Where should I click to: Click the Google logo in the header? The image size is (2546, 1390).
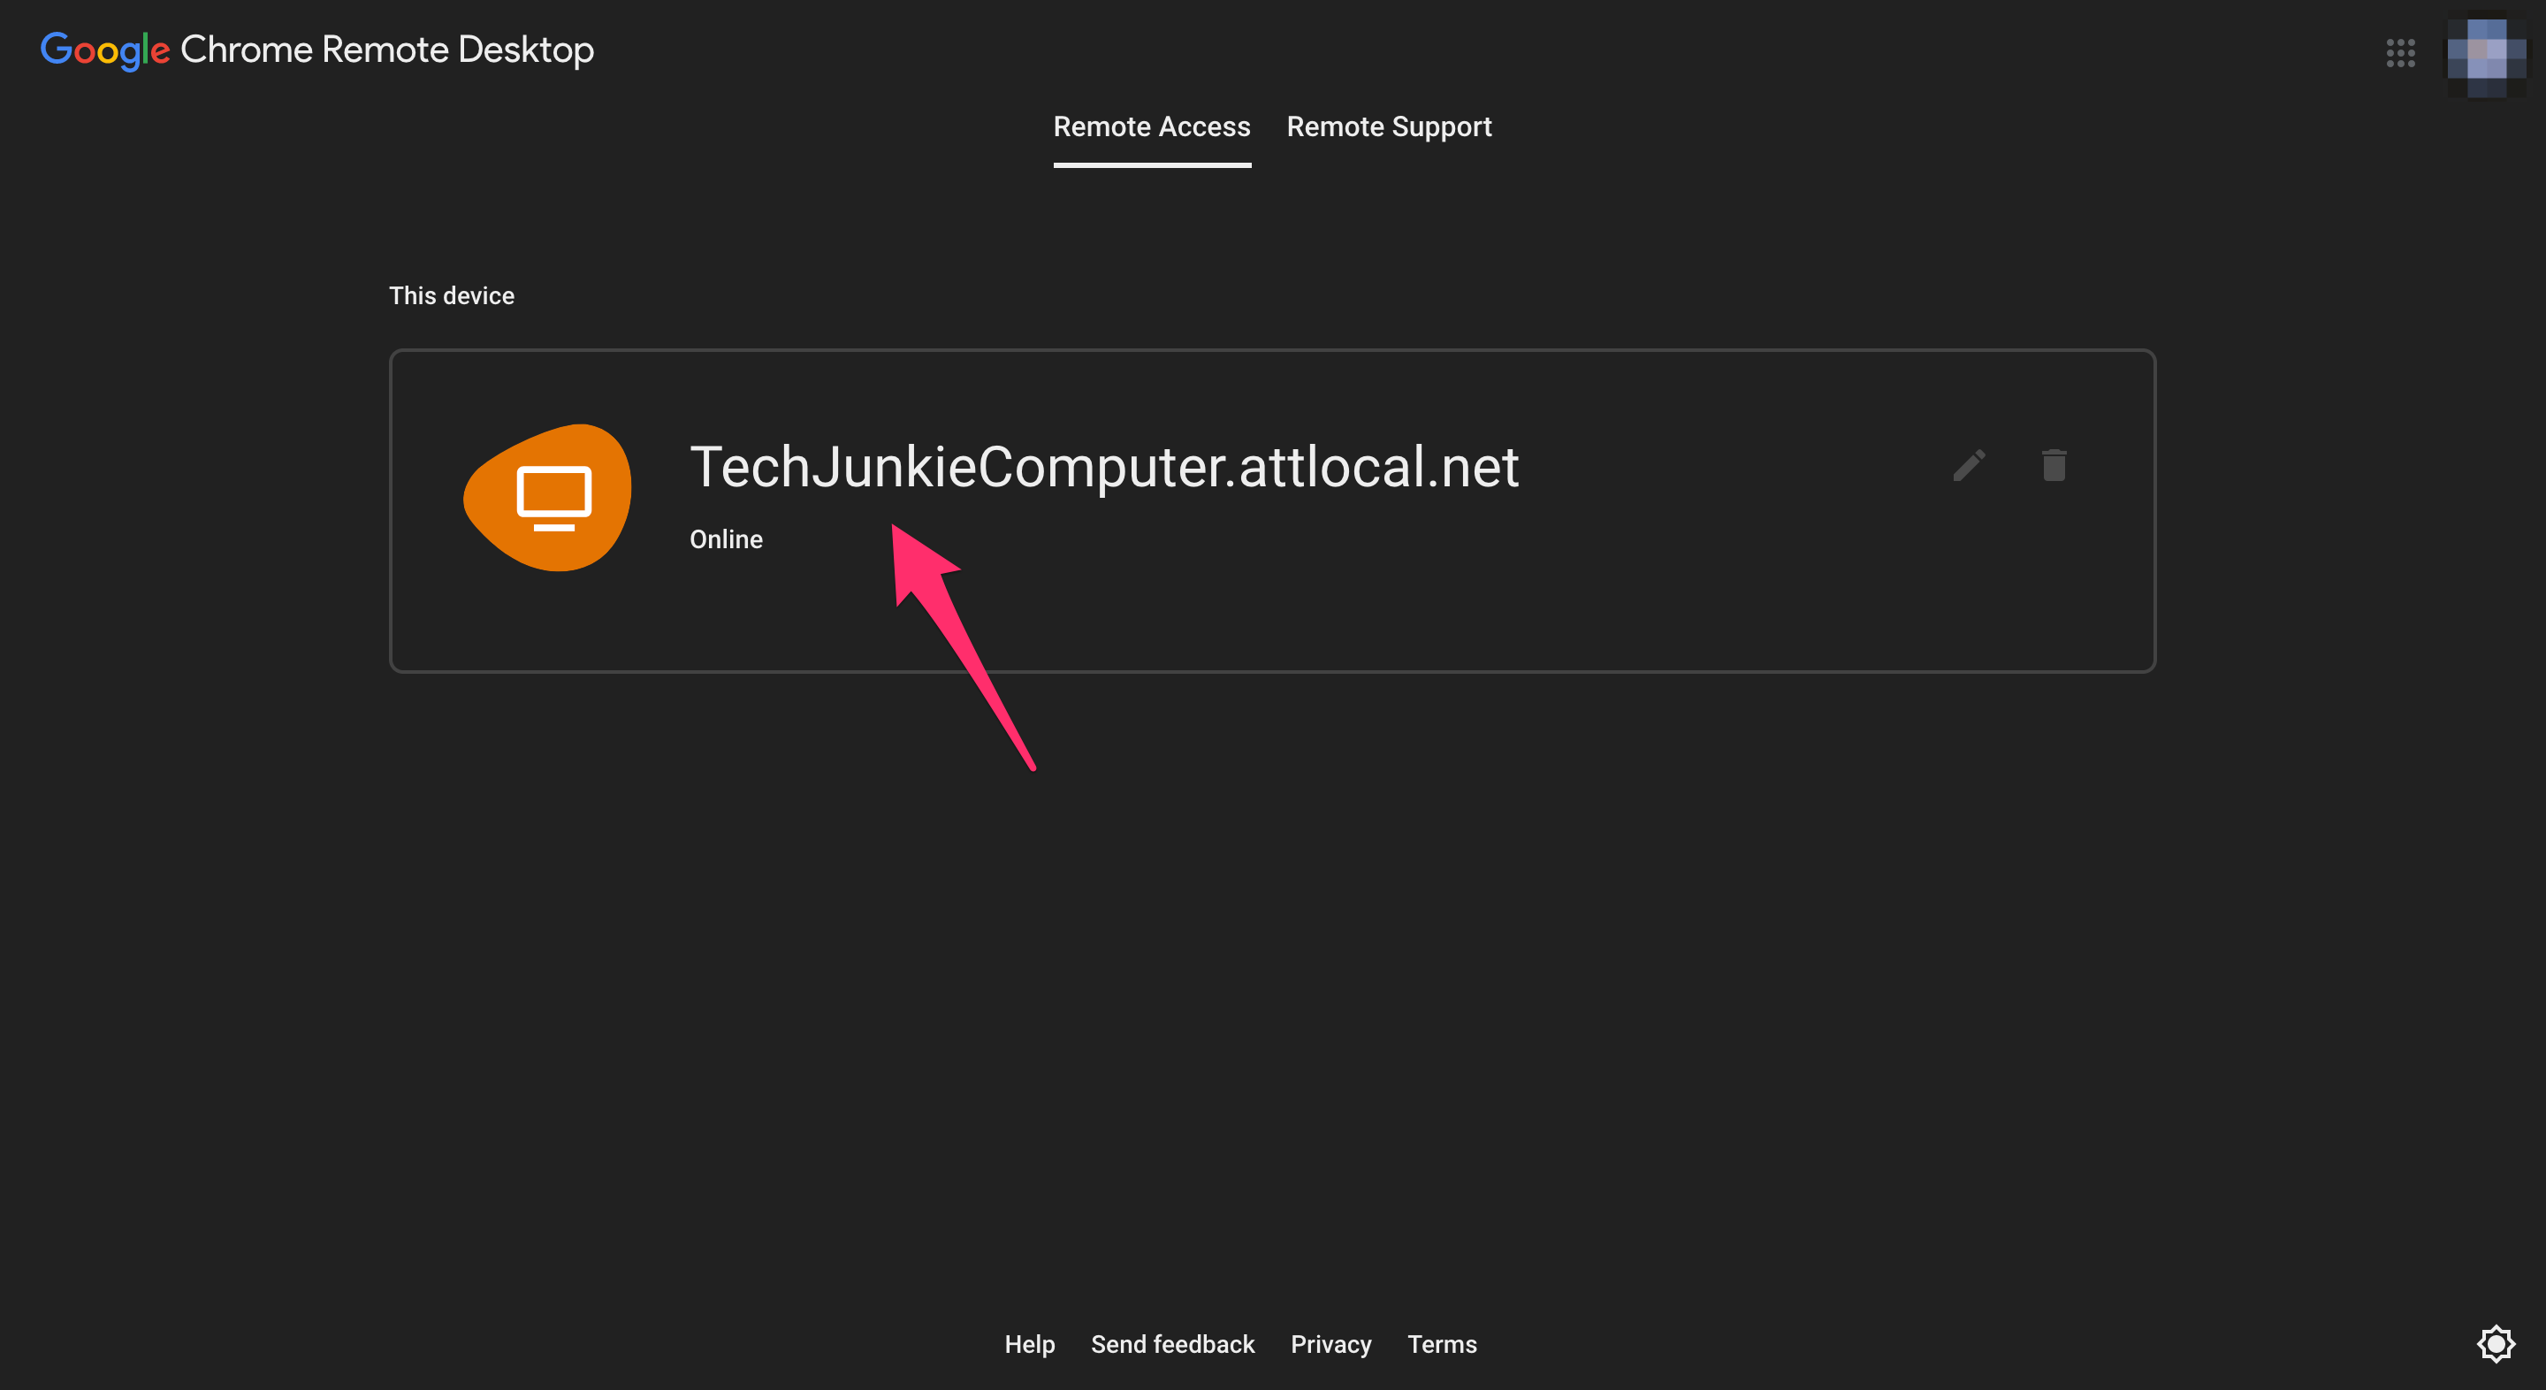[x=105, y=50]
